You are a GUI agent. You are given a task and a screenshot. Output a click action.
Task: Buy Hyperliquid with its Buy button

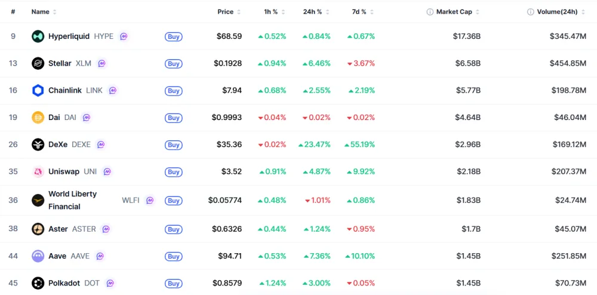174,37
